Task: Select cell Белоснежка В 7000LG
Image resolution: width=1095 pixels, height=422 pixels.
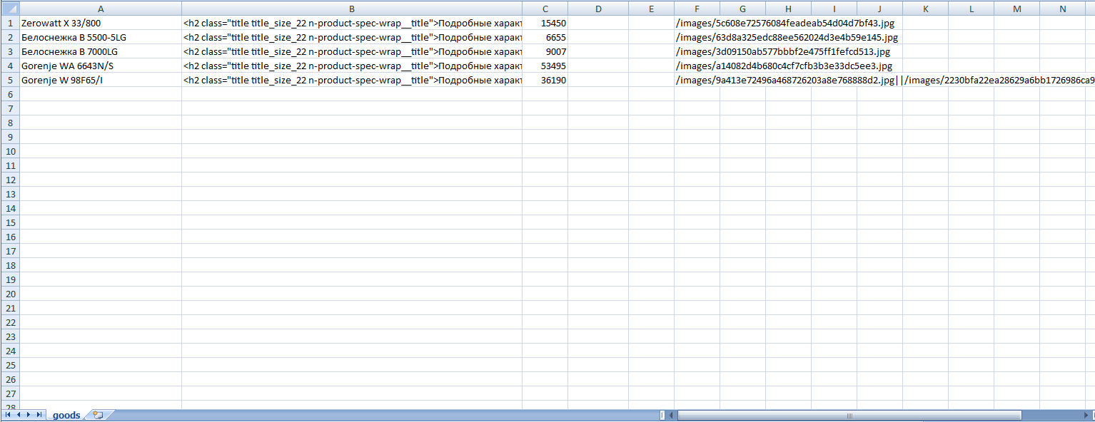Action: click(x=101, y=51)
